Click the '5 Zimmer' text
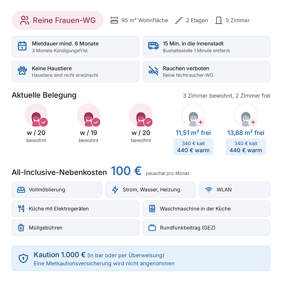 click(x=238, y=20)
